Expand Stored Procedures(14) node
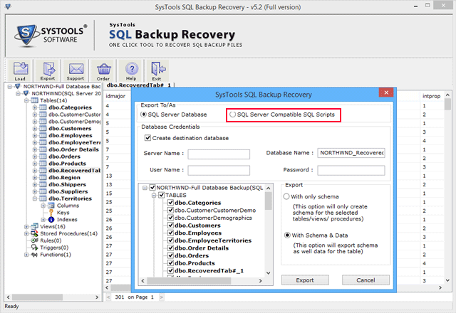This screenshot has width=456, height=313. click(26, 233)
